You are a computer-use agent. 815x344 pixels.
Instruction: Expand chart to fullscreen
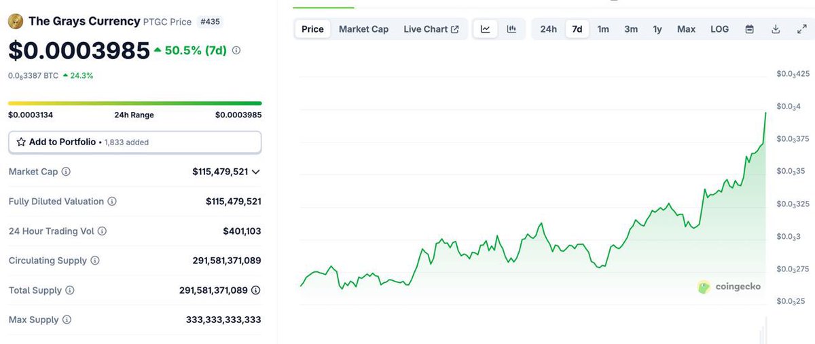801,29
